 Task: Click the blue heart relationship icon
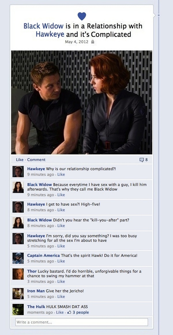[x=82, y=16]
